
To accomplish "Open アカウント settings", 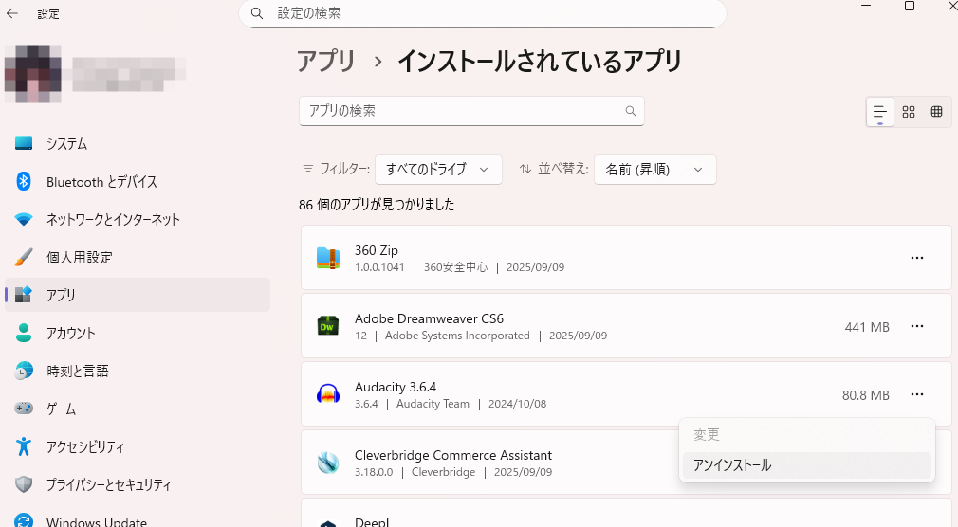I will coord(138,333).
